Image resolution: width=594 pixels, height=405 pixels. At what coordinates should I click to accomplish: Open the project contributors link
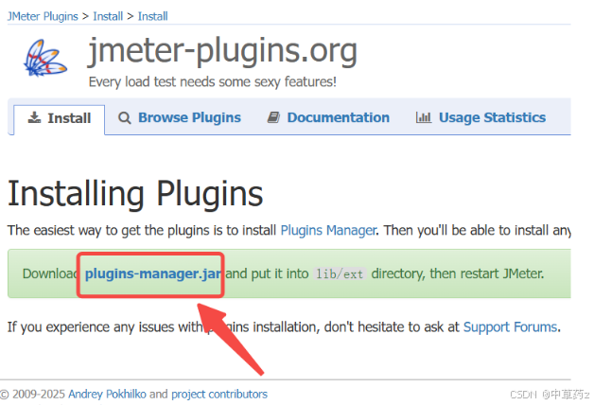pos(219,395)
